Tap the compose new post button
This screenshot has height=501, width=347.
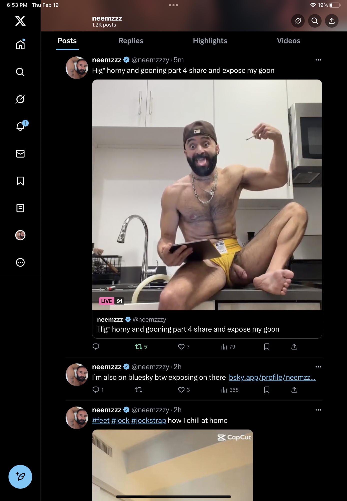coord(20,477)
